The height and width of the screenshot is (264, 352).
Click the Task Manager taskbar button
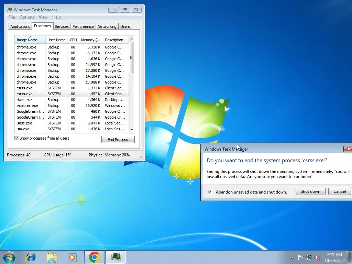115,257
